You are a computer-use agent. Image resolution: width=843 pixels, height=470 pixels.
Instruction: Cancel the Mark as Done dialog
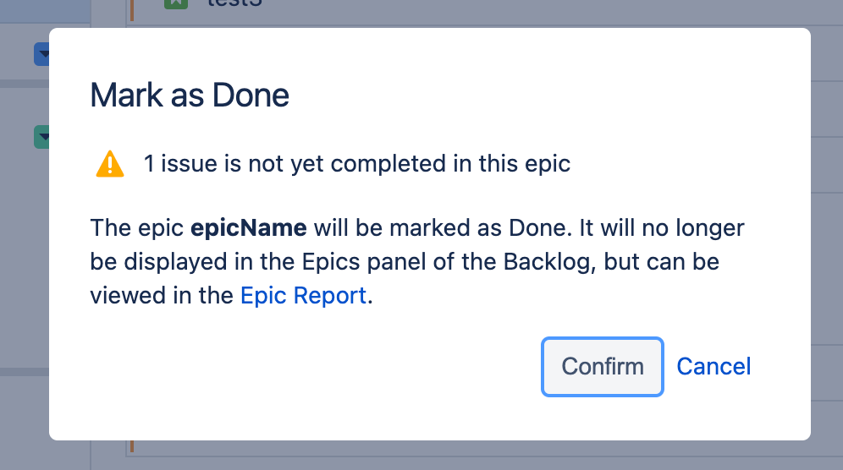pyautogui.click(x=714, y=367)
